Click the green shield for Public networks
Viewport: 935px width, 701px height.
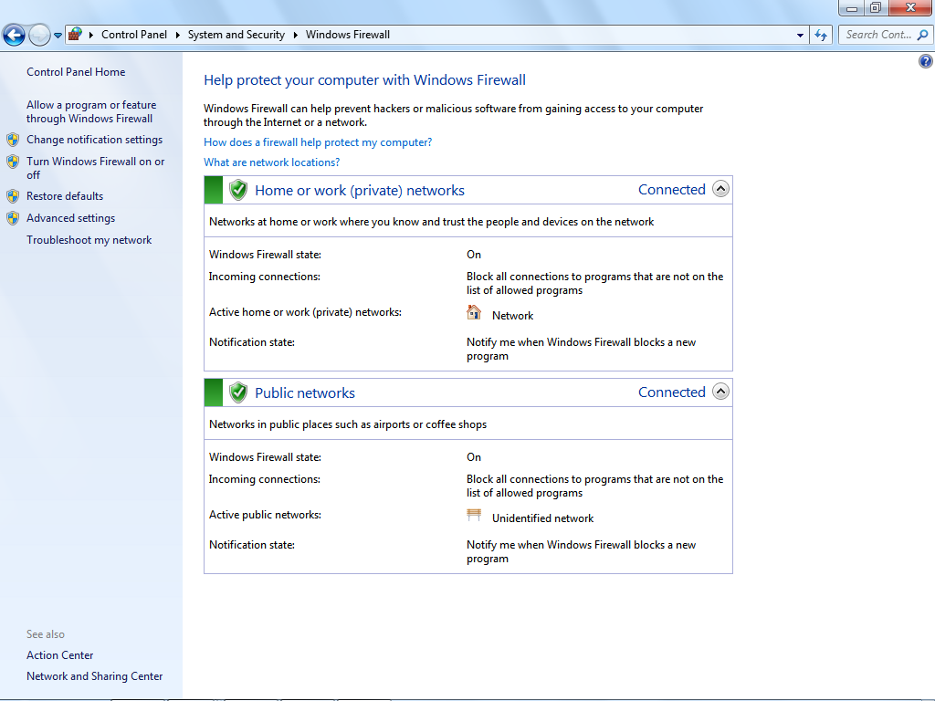coord(238,392)
